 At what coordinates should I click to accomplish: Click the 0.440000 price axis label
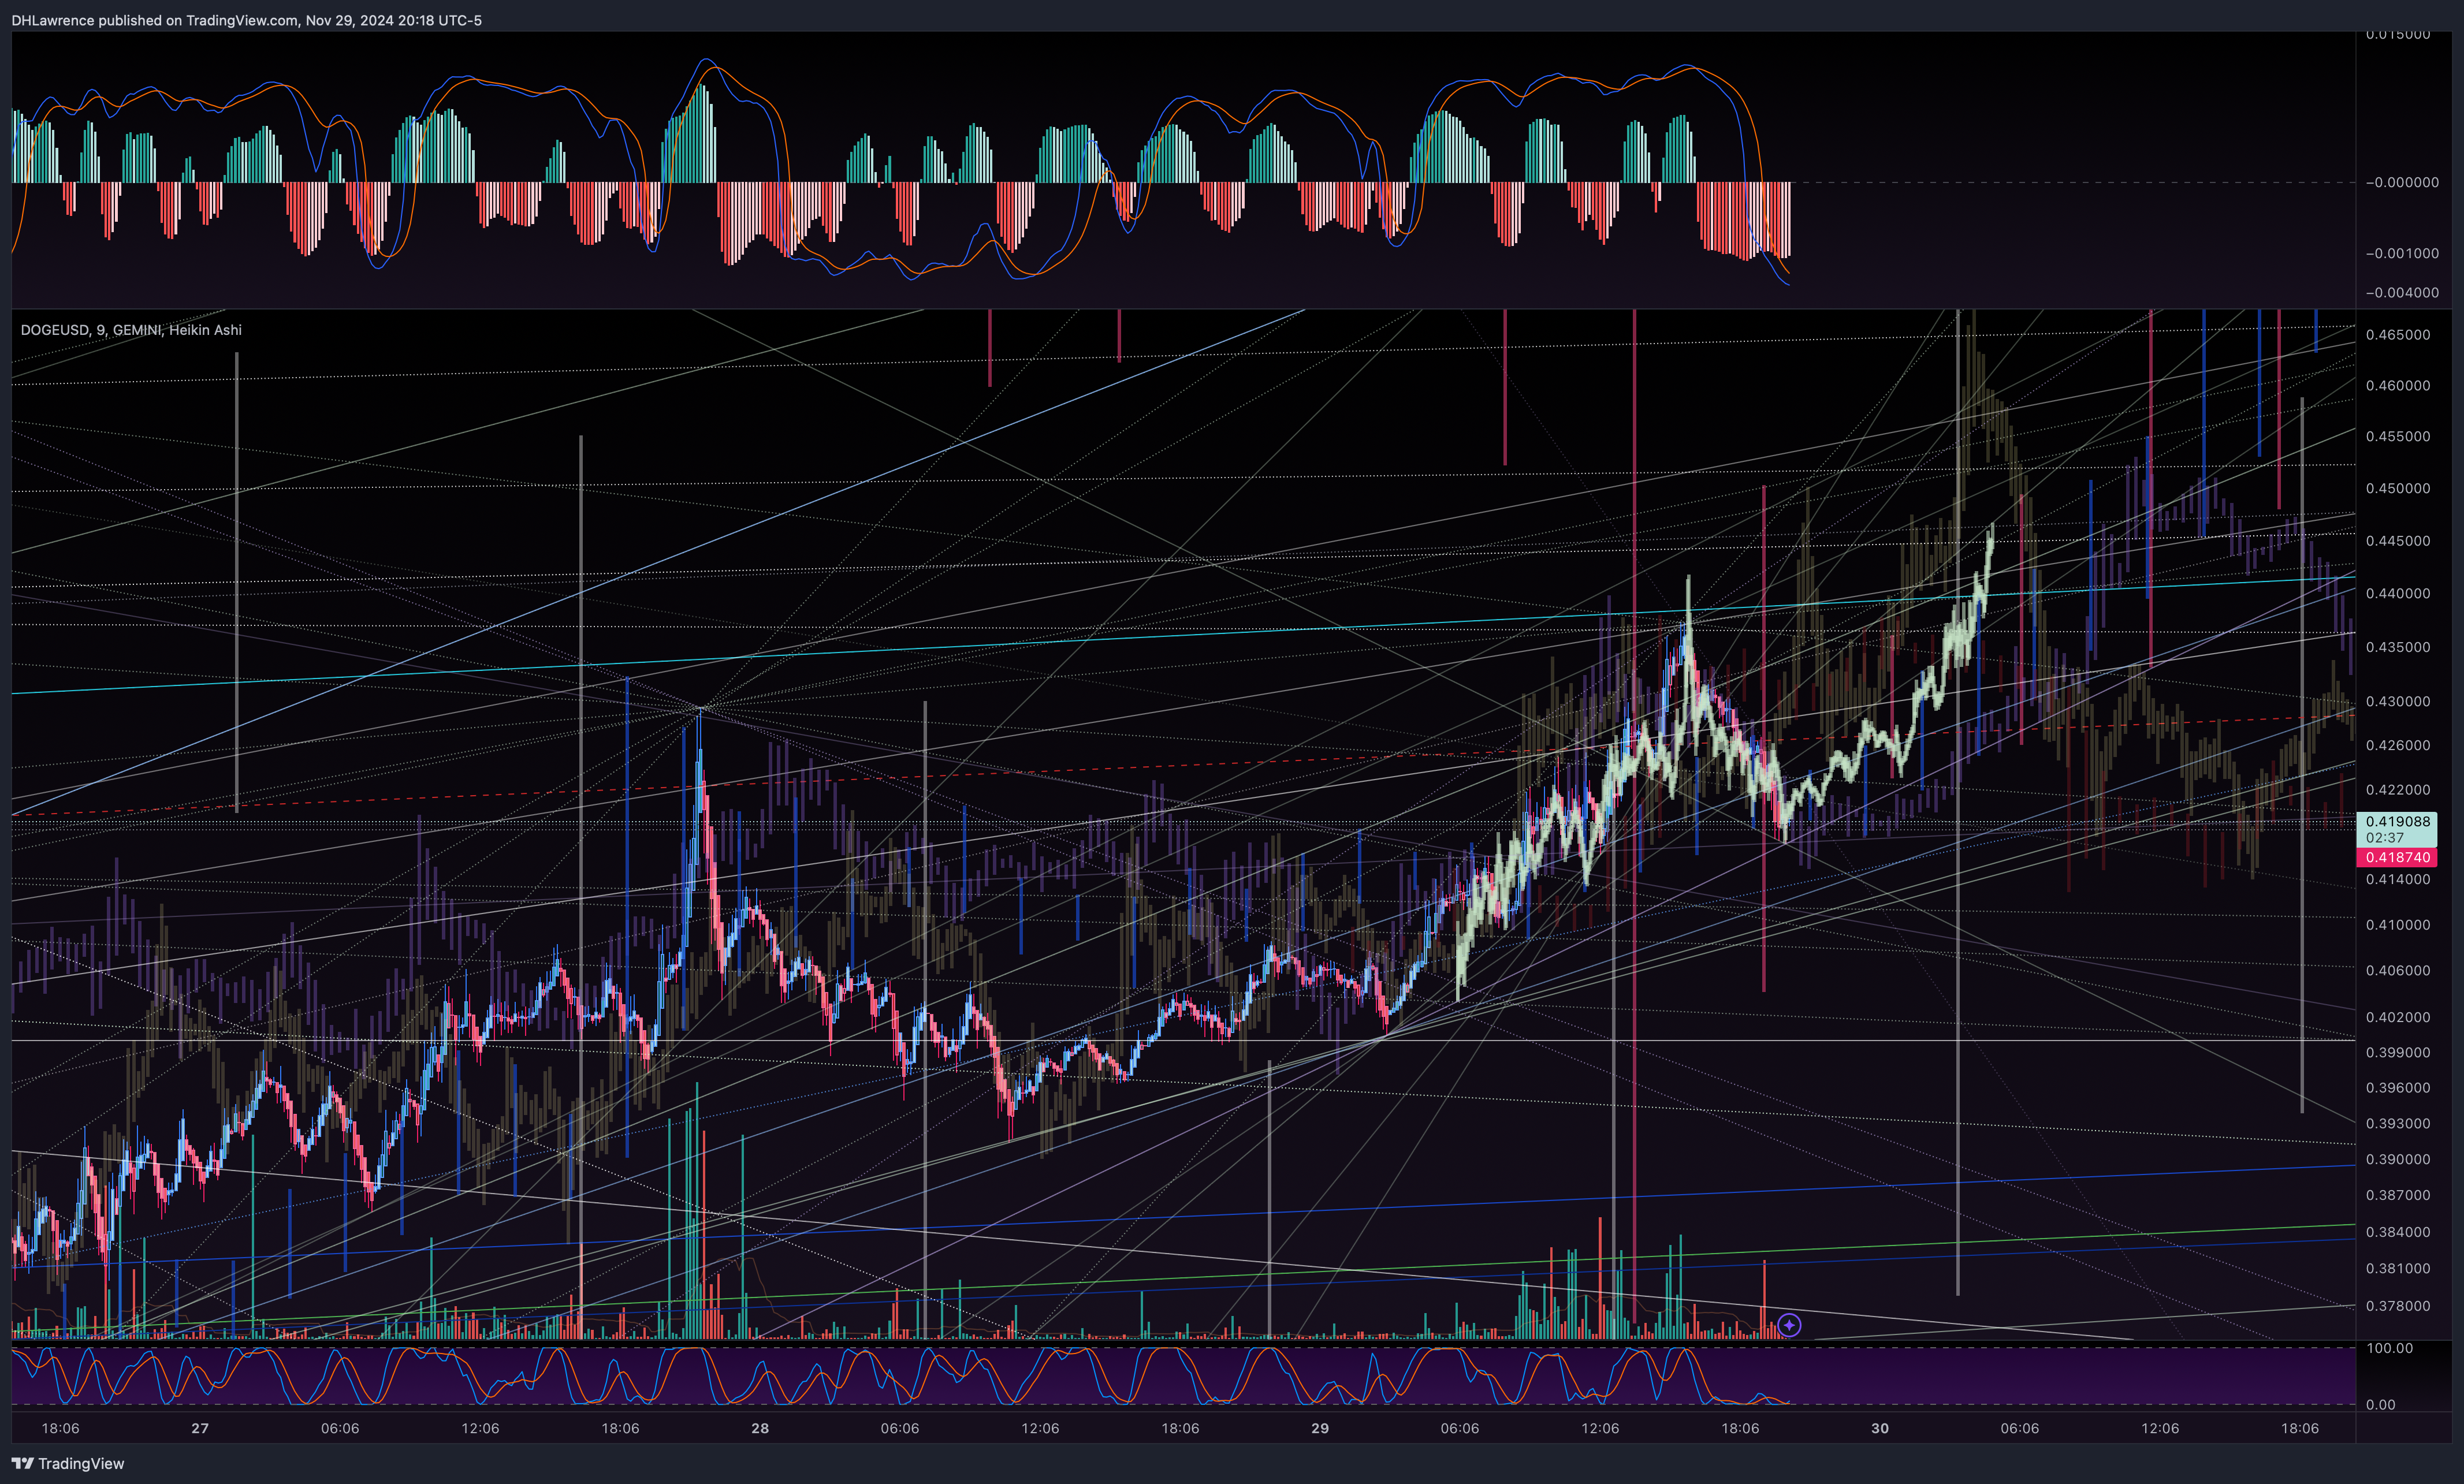coord(2397,593)
